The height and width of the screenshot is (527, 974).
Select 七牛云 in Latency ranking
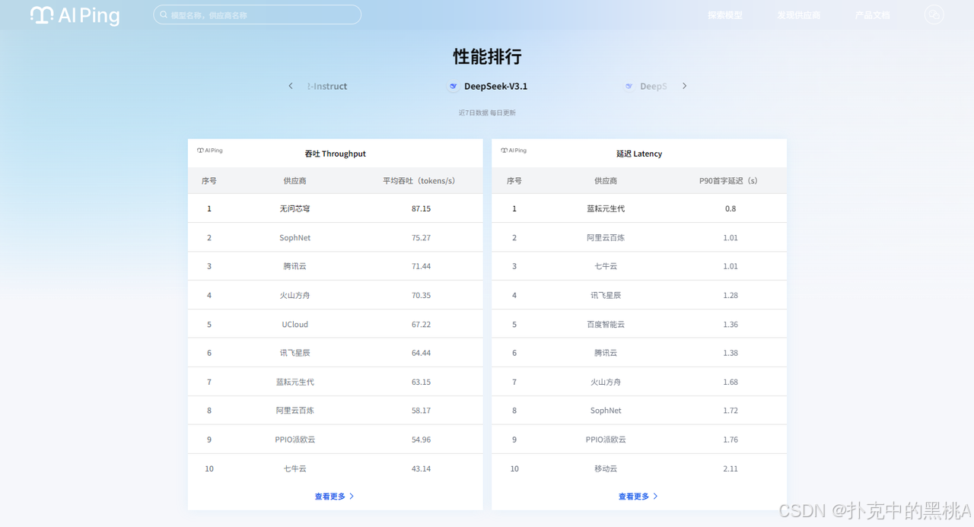tap(606, 266)
